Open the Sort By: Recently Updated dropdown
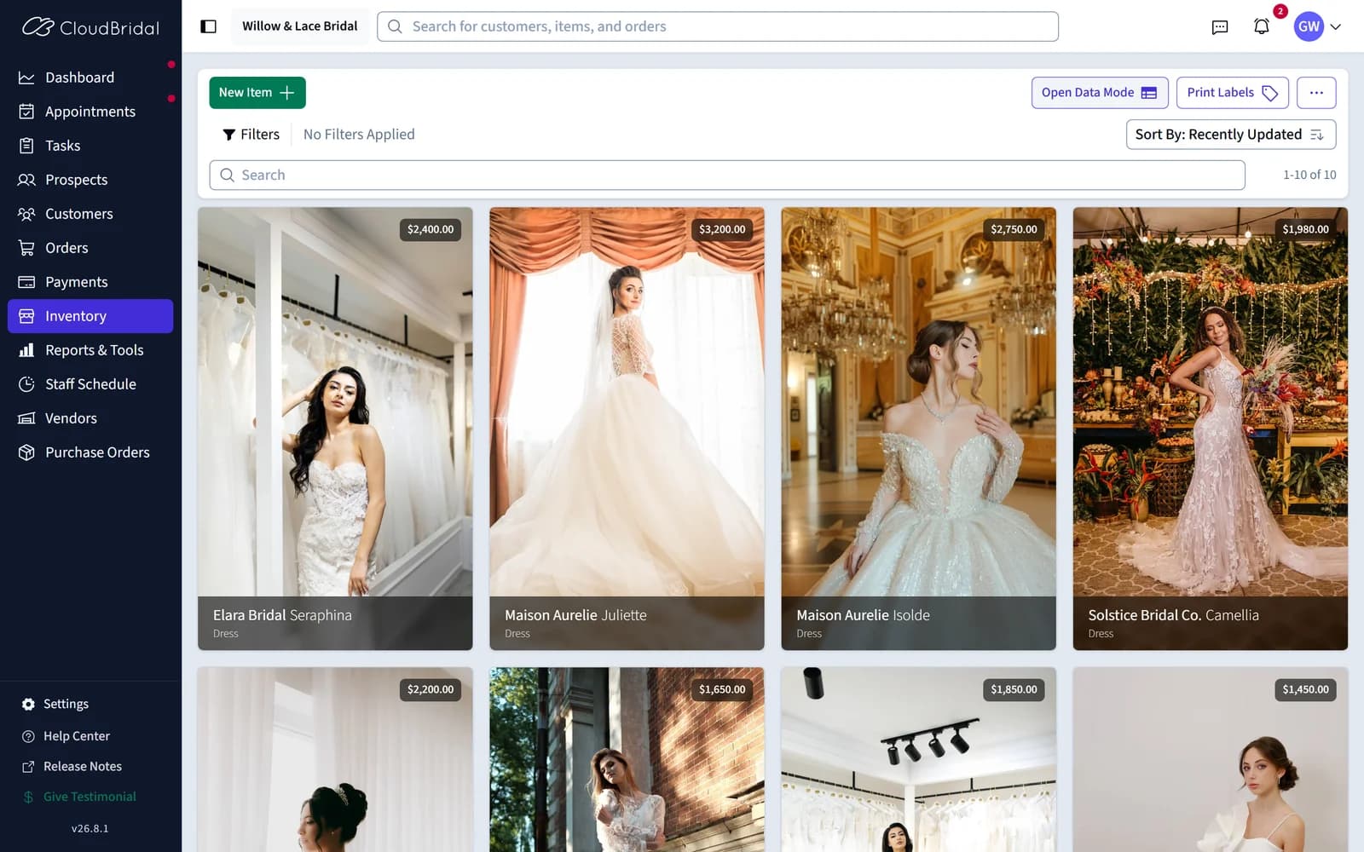Viewport: 1364px width, 852px height. [x=1230, y=135]
